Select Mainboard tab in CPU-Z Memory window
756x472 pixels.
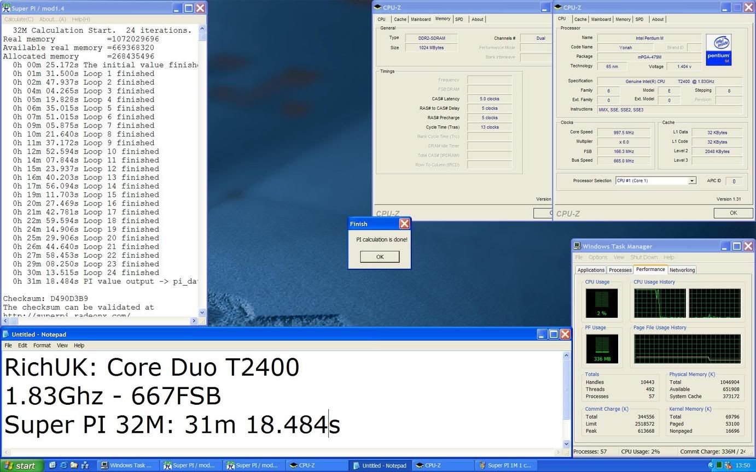pos(421,19)
